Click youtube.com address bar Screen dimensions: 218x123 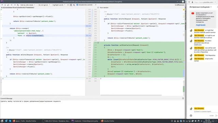(x=204, y=2)
